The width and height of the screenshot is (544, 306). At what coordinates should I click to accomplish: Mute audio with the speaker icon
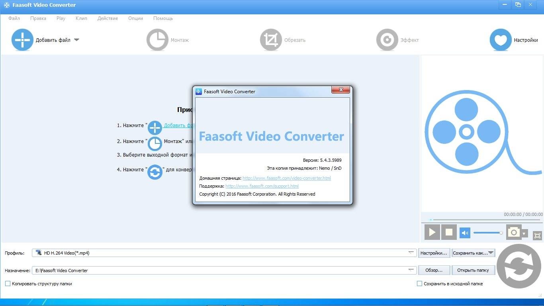tap(465, 233)
